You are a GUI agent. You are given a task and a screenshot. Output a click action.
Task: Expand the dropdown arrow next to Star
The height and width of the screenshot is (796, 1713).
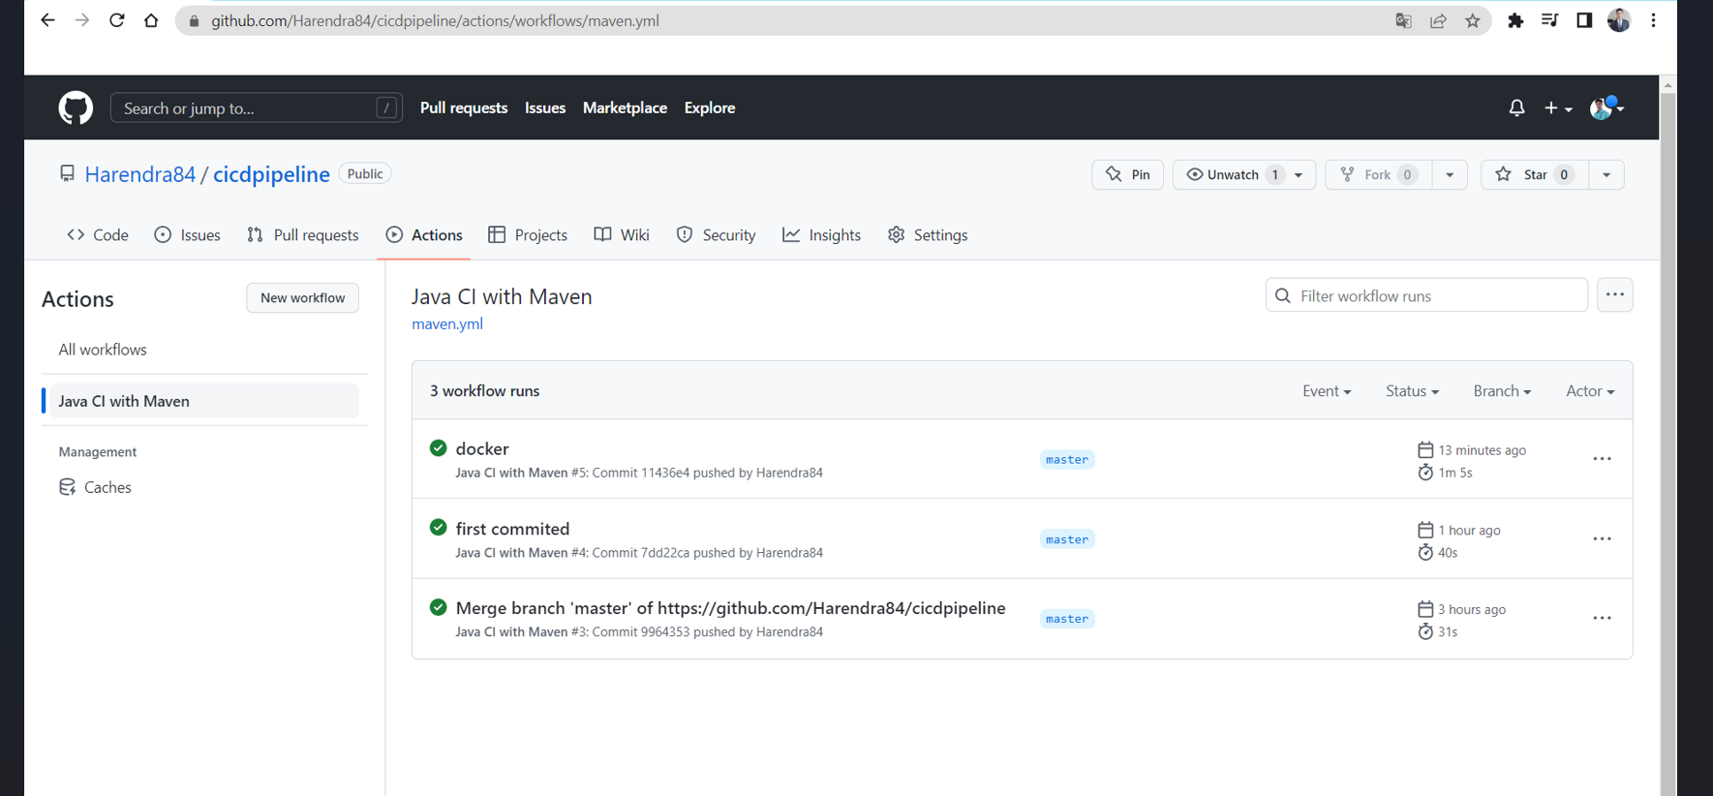click(x=1606, y=174)
